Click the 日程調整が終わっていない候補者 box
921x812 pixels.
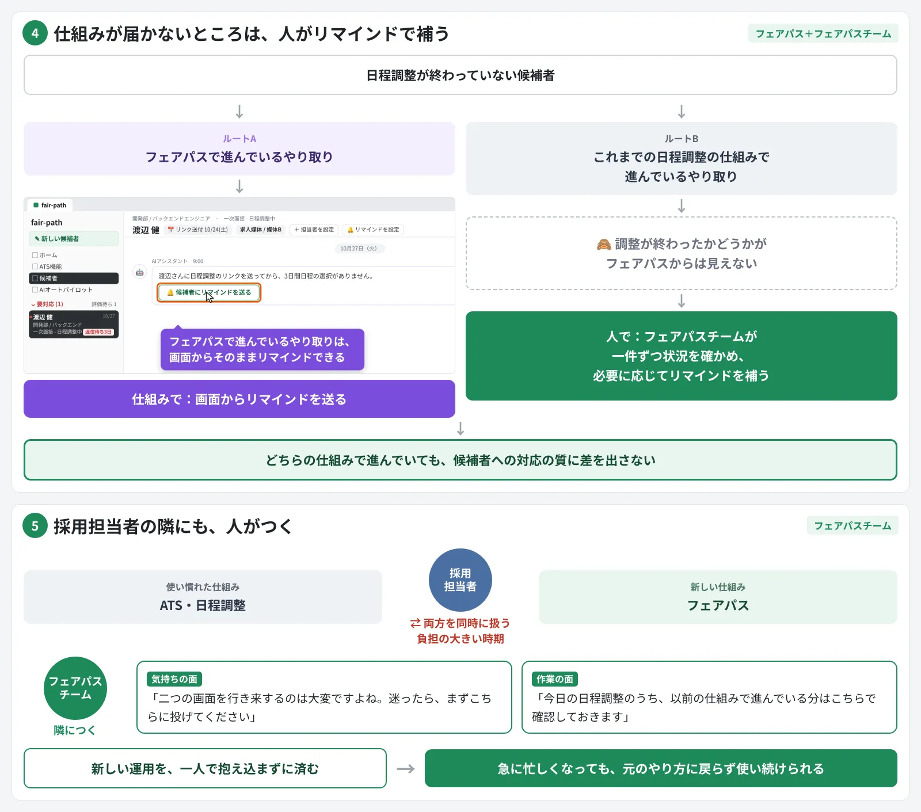click(x=461, y=75)
